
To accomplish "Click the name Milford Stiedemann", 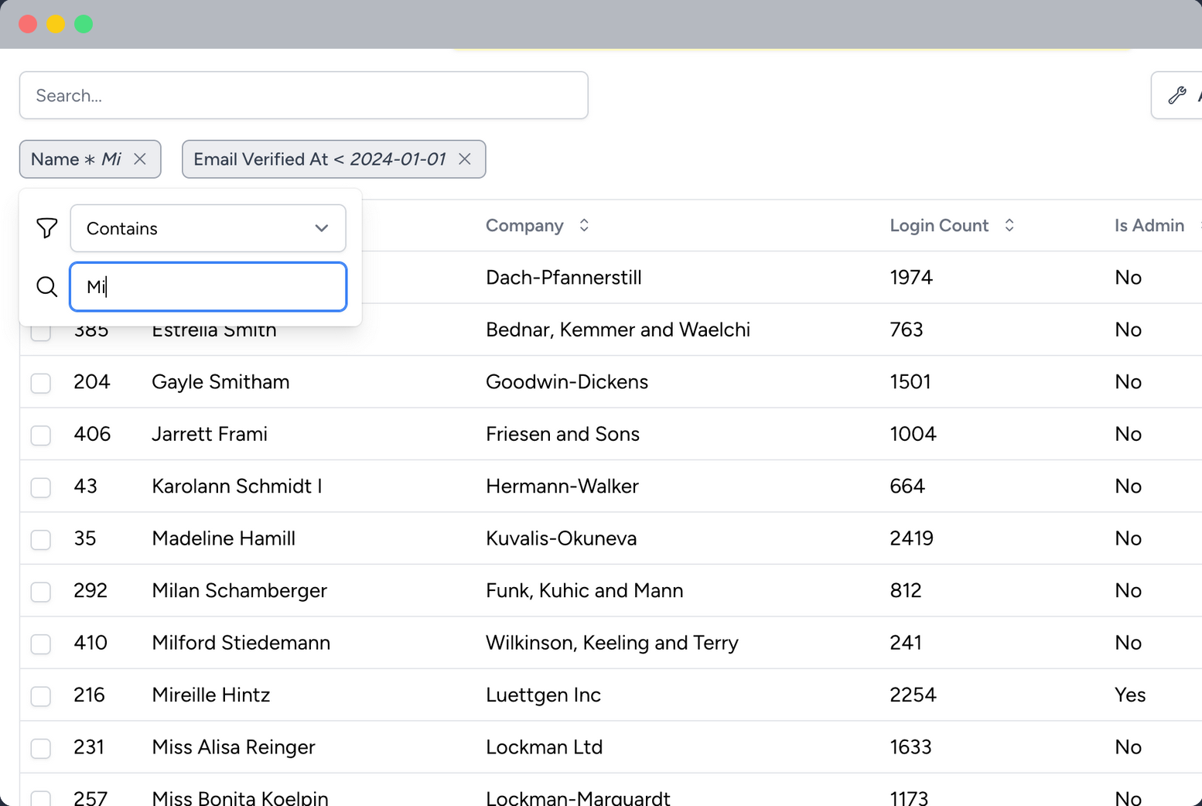I will 241,643.
